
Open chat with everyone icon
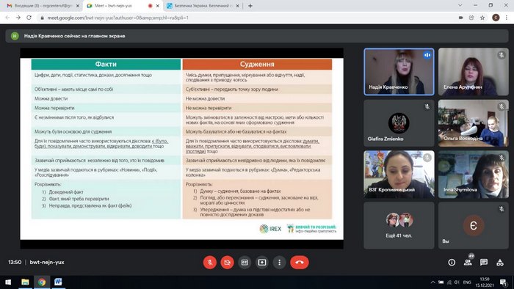(x=484, y=262)
